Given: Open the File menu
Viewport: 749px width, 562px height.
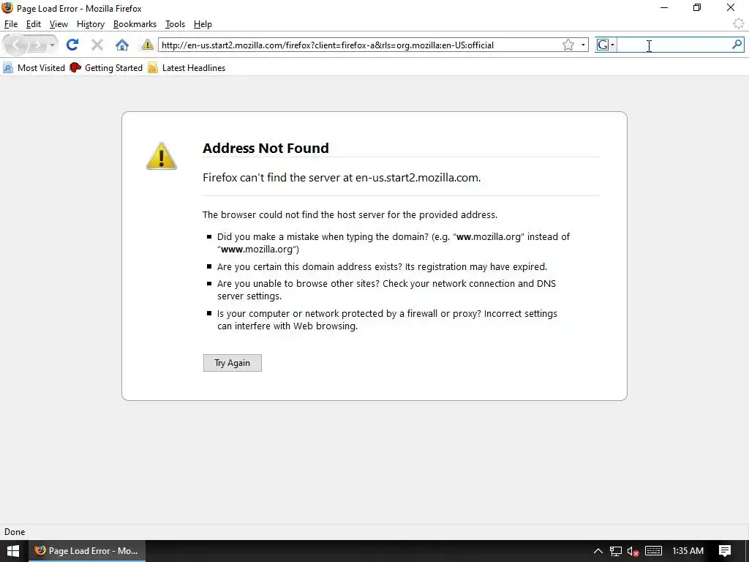Looking at the screenshot, I should [10, 24].
